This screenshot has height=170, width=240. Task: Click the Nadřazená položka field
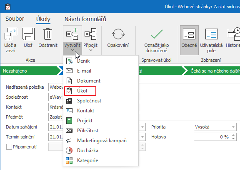(x=144, y=87)
